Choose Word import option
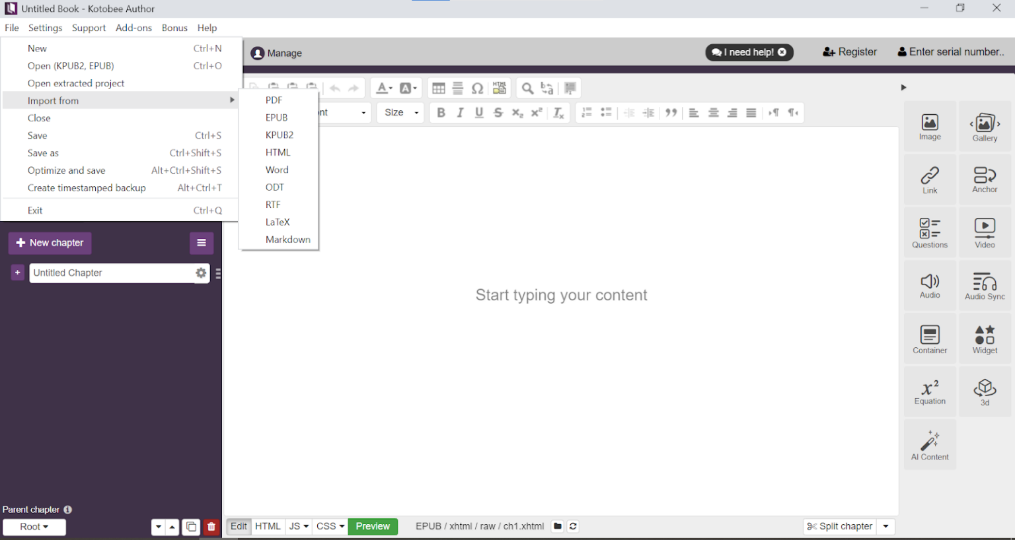1015x540 pixels. 277,170
